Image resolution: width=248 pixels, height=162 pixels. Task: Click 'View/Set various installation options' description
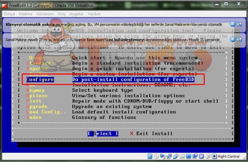129,96
